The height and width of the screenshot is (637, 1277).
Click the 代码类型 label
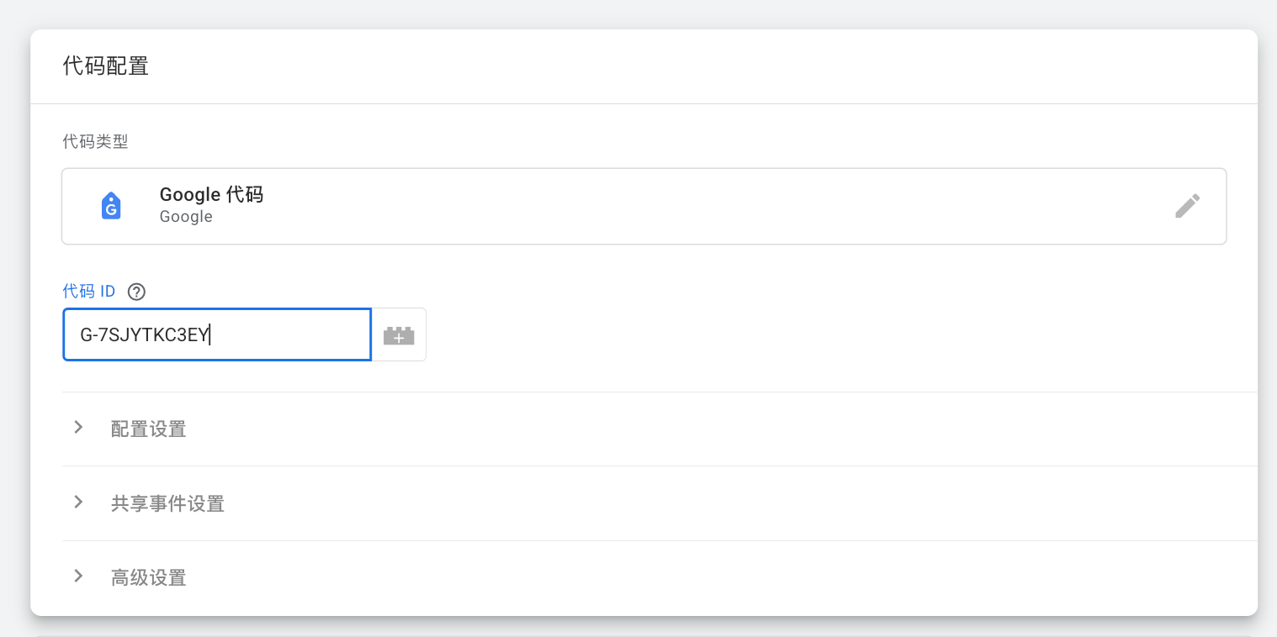click(x=95, y=142)
